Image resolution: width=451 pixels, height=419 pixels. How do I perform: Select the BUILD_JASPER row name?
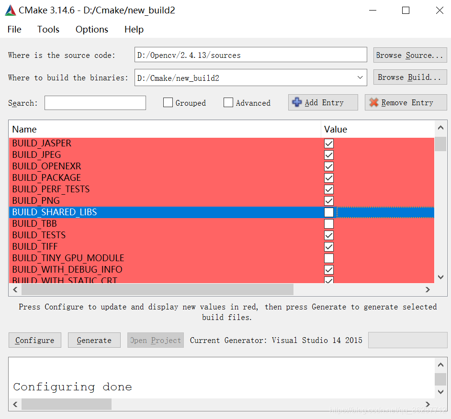[42, 143]
